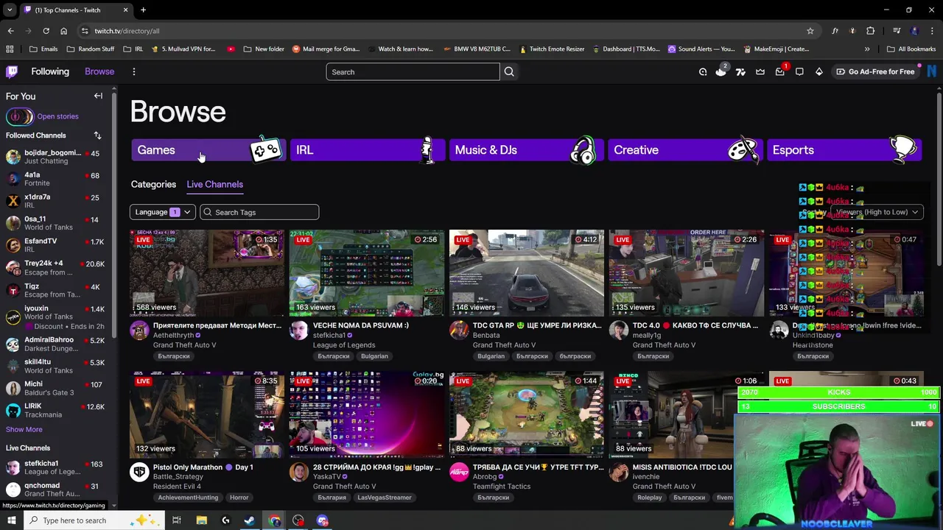Select the Esports category banner
Screen dimensions: 943x530
844,149
